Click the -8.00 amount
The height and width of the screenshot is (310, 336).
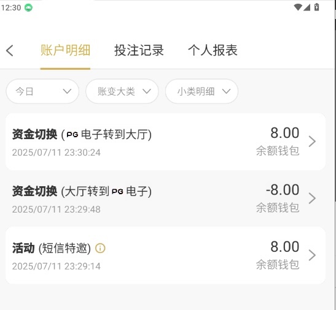[x=283, y=190]
